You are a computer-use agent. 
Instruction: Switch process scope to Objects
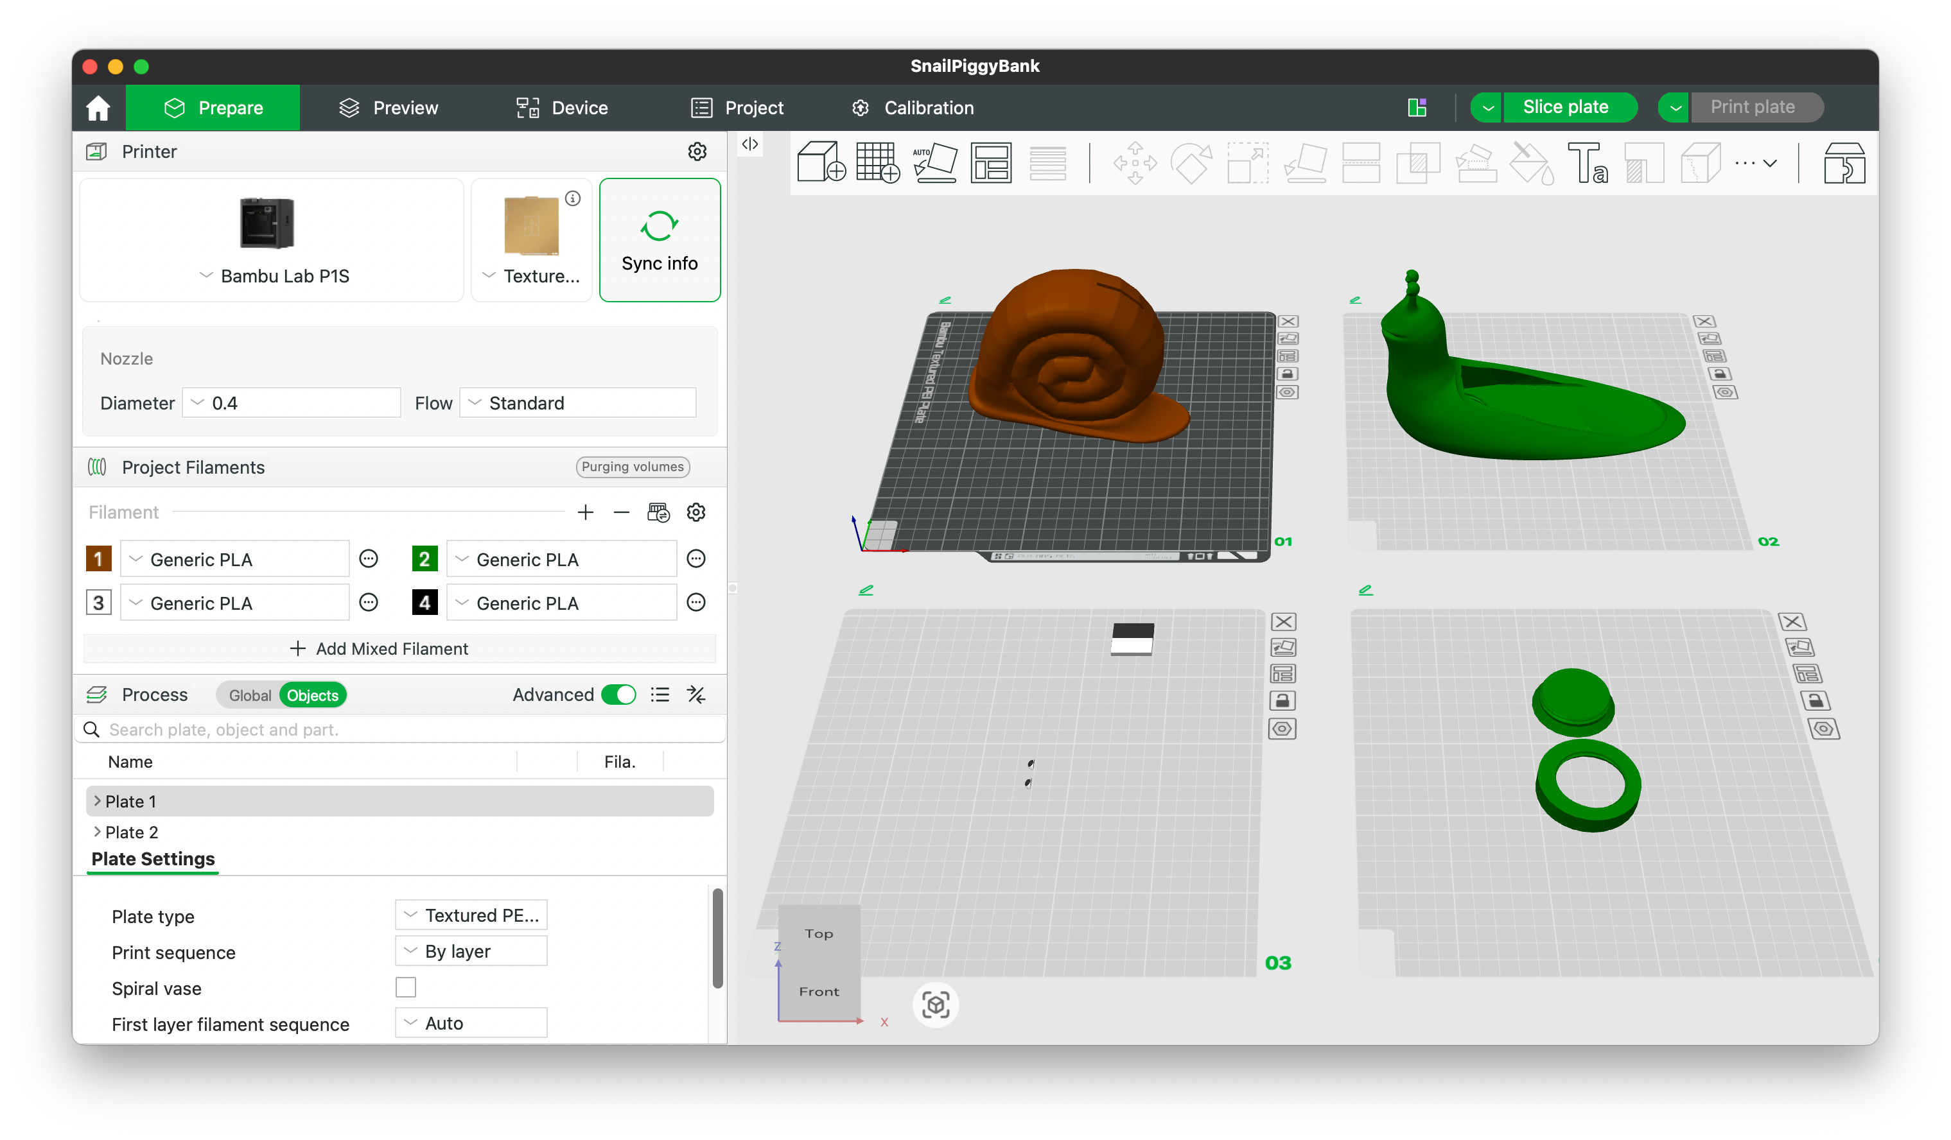313,695
